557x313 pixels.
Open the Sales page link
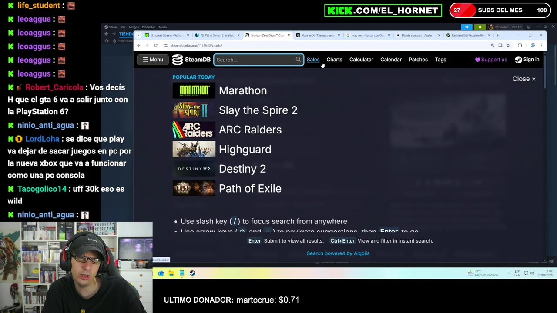pyautogui.click(x=313, y=60)
